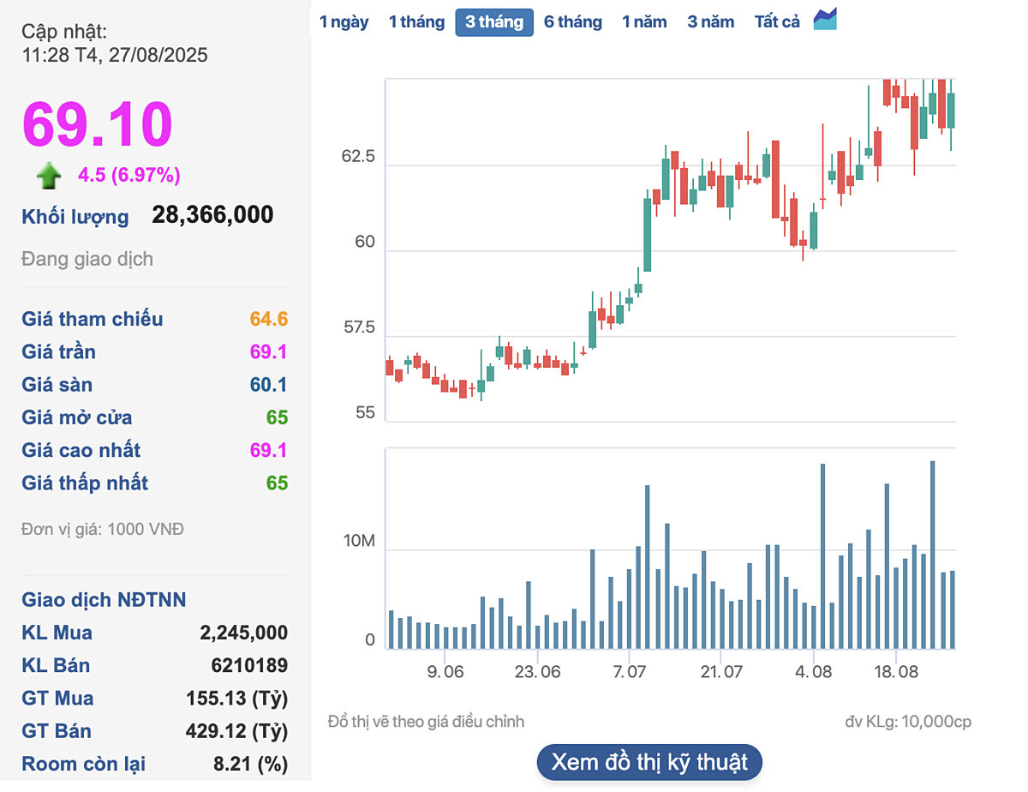Screen dimensions: 1028x792
Task: Click the Giá sàn value 60.1
Action: (269, 385)
